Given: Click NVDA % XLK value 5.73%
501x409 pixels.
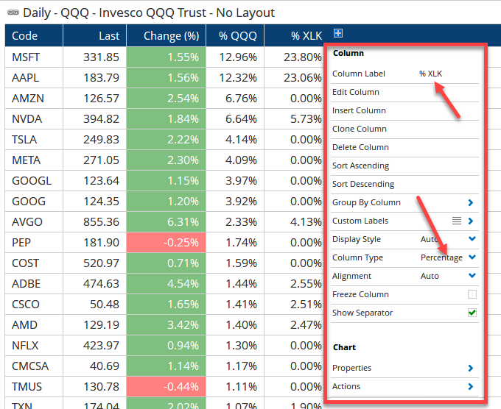Looking at the screenshot, I should pos(294,119).
